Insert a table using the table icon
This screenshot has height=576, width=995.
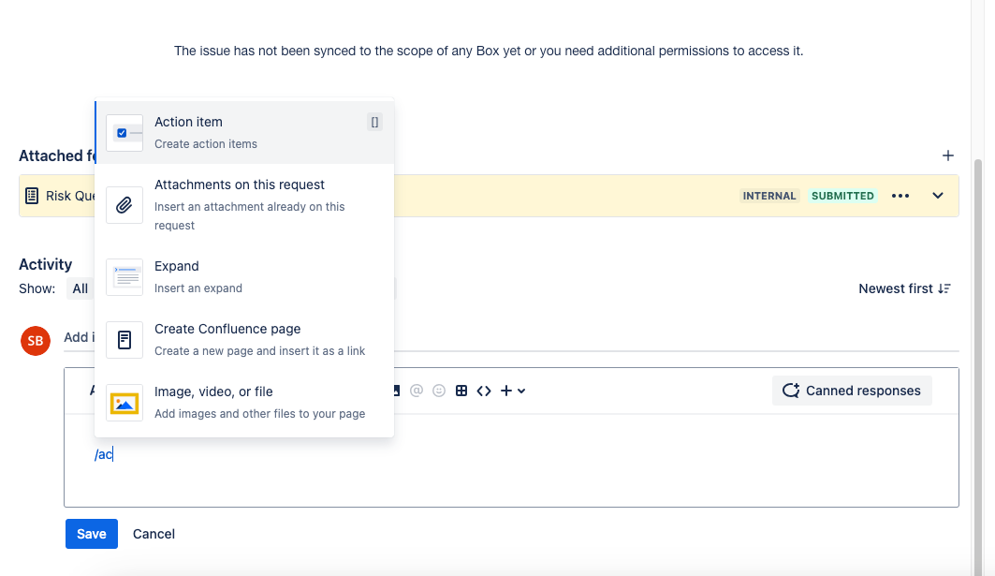(x=461, y=391)
